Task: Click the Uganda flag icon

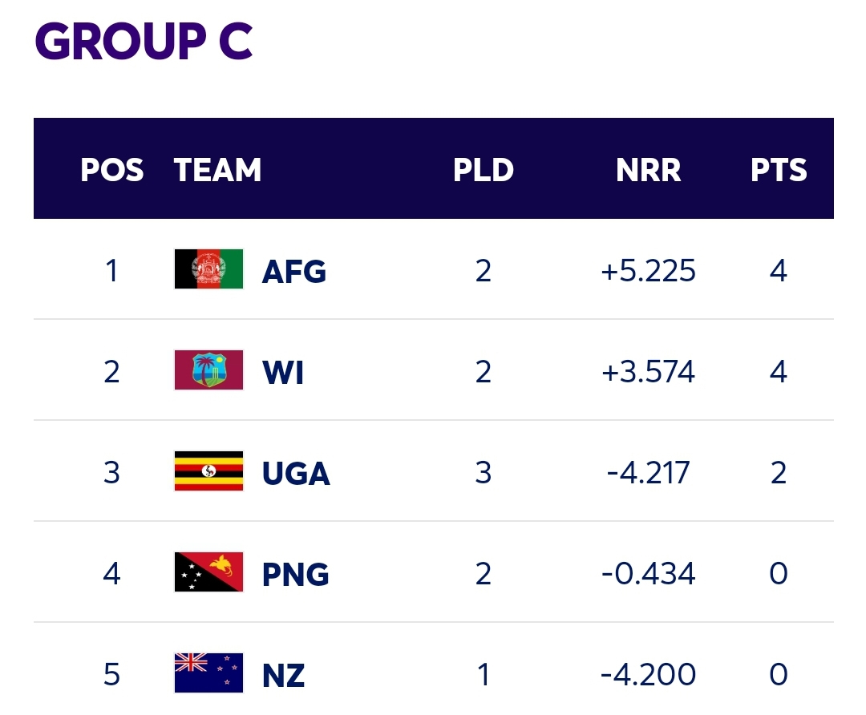Action: click(x=208, y=471)
